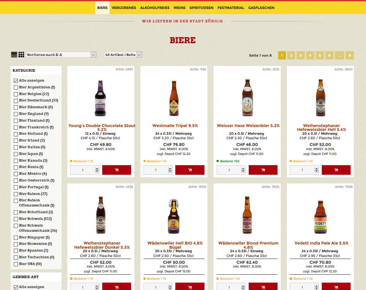Image resolution: width=366 pixels, height=290 pixels.
Task: Check the Bier Saison (27) filter
Action: click(x=16, y=194)
